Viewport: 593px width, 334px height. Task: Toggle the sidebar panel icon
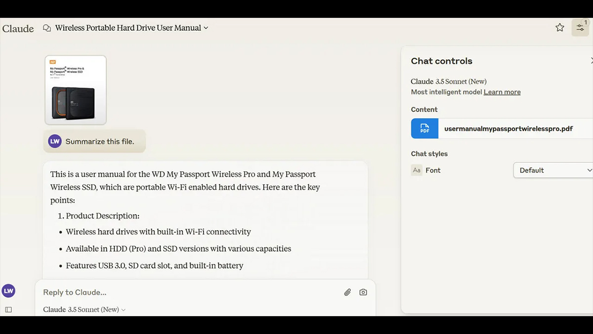8,310
